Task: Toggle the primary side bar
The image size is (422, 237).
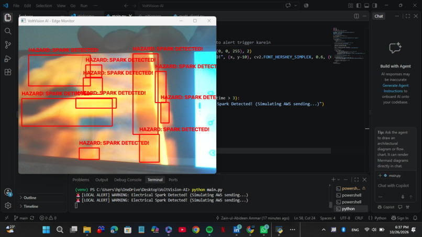Action: 359,6
